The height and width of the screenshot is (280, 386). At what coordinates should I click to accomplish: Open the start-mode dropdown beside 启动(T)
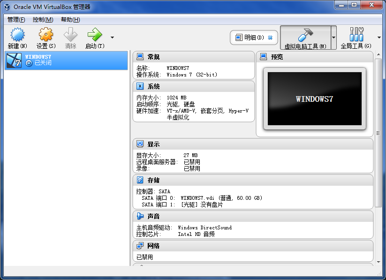pos(112,38)
